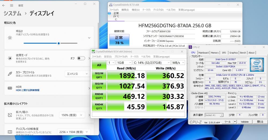Open the Settings hamburger navigation menu
The height and width of the screenshot is (140, 268).
point(12,5)
